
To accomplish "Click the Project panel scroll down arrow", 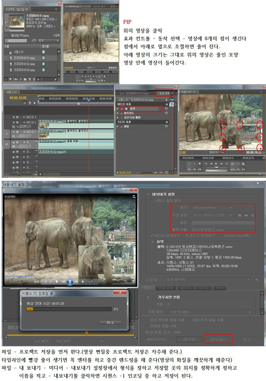I will [x=59, y=75].
